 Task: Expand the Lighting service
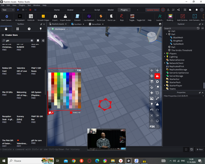pyautogui.click(x=165, y=57)
